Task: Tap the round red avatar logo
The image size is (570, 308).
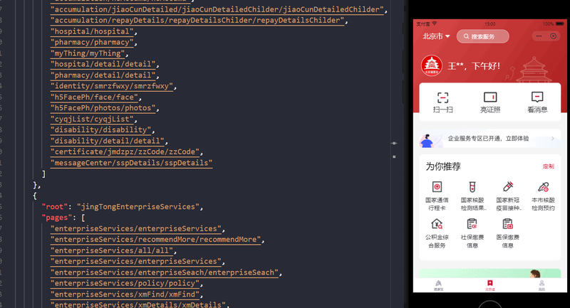Action: tap(432, 65)
